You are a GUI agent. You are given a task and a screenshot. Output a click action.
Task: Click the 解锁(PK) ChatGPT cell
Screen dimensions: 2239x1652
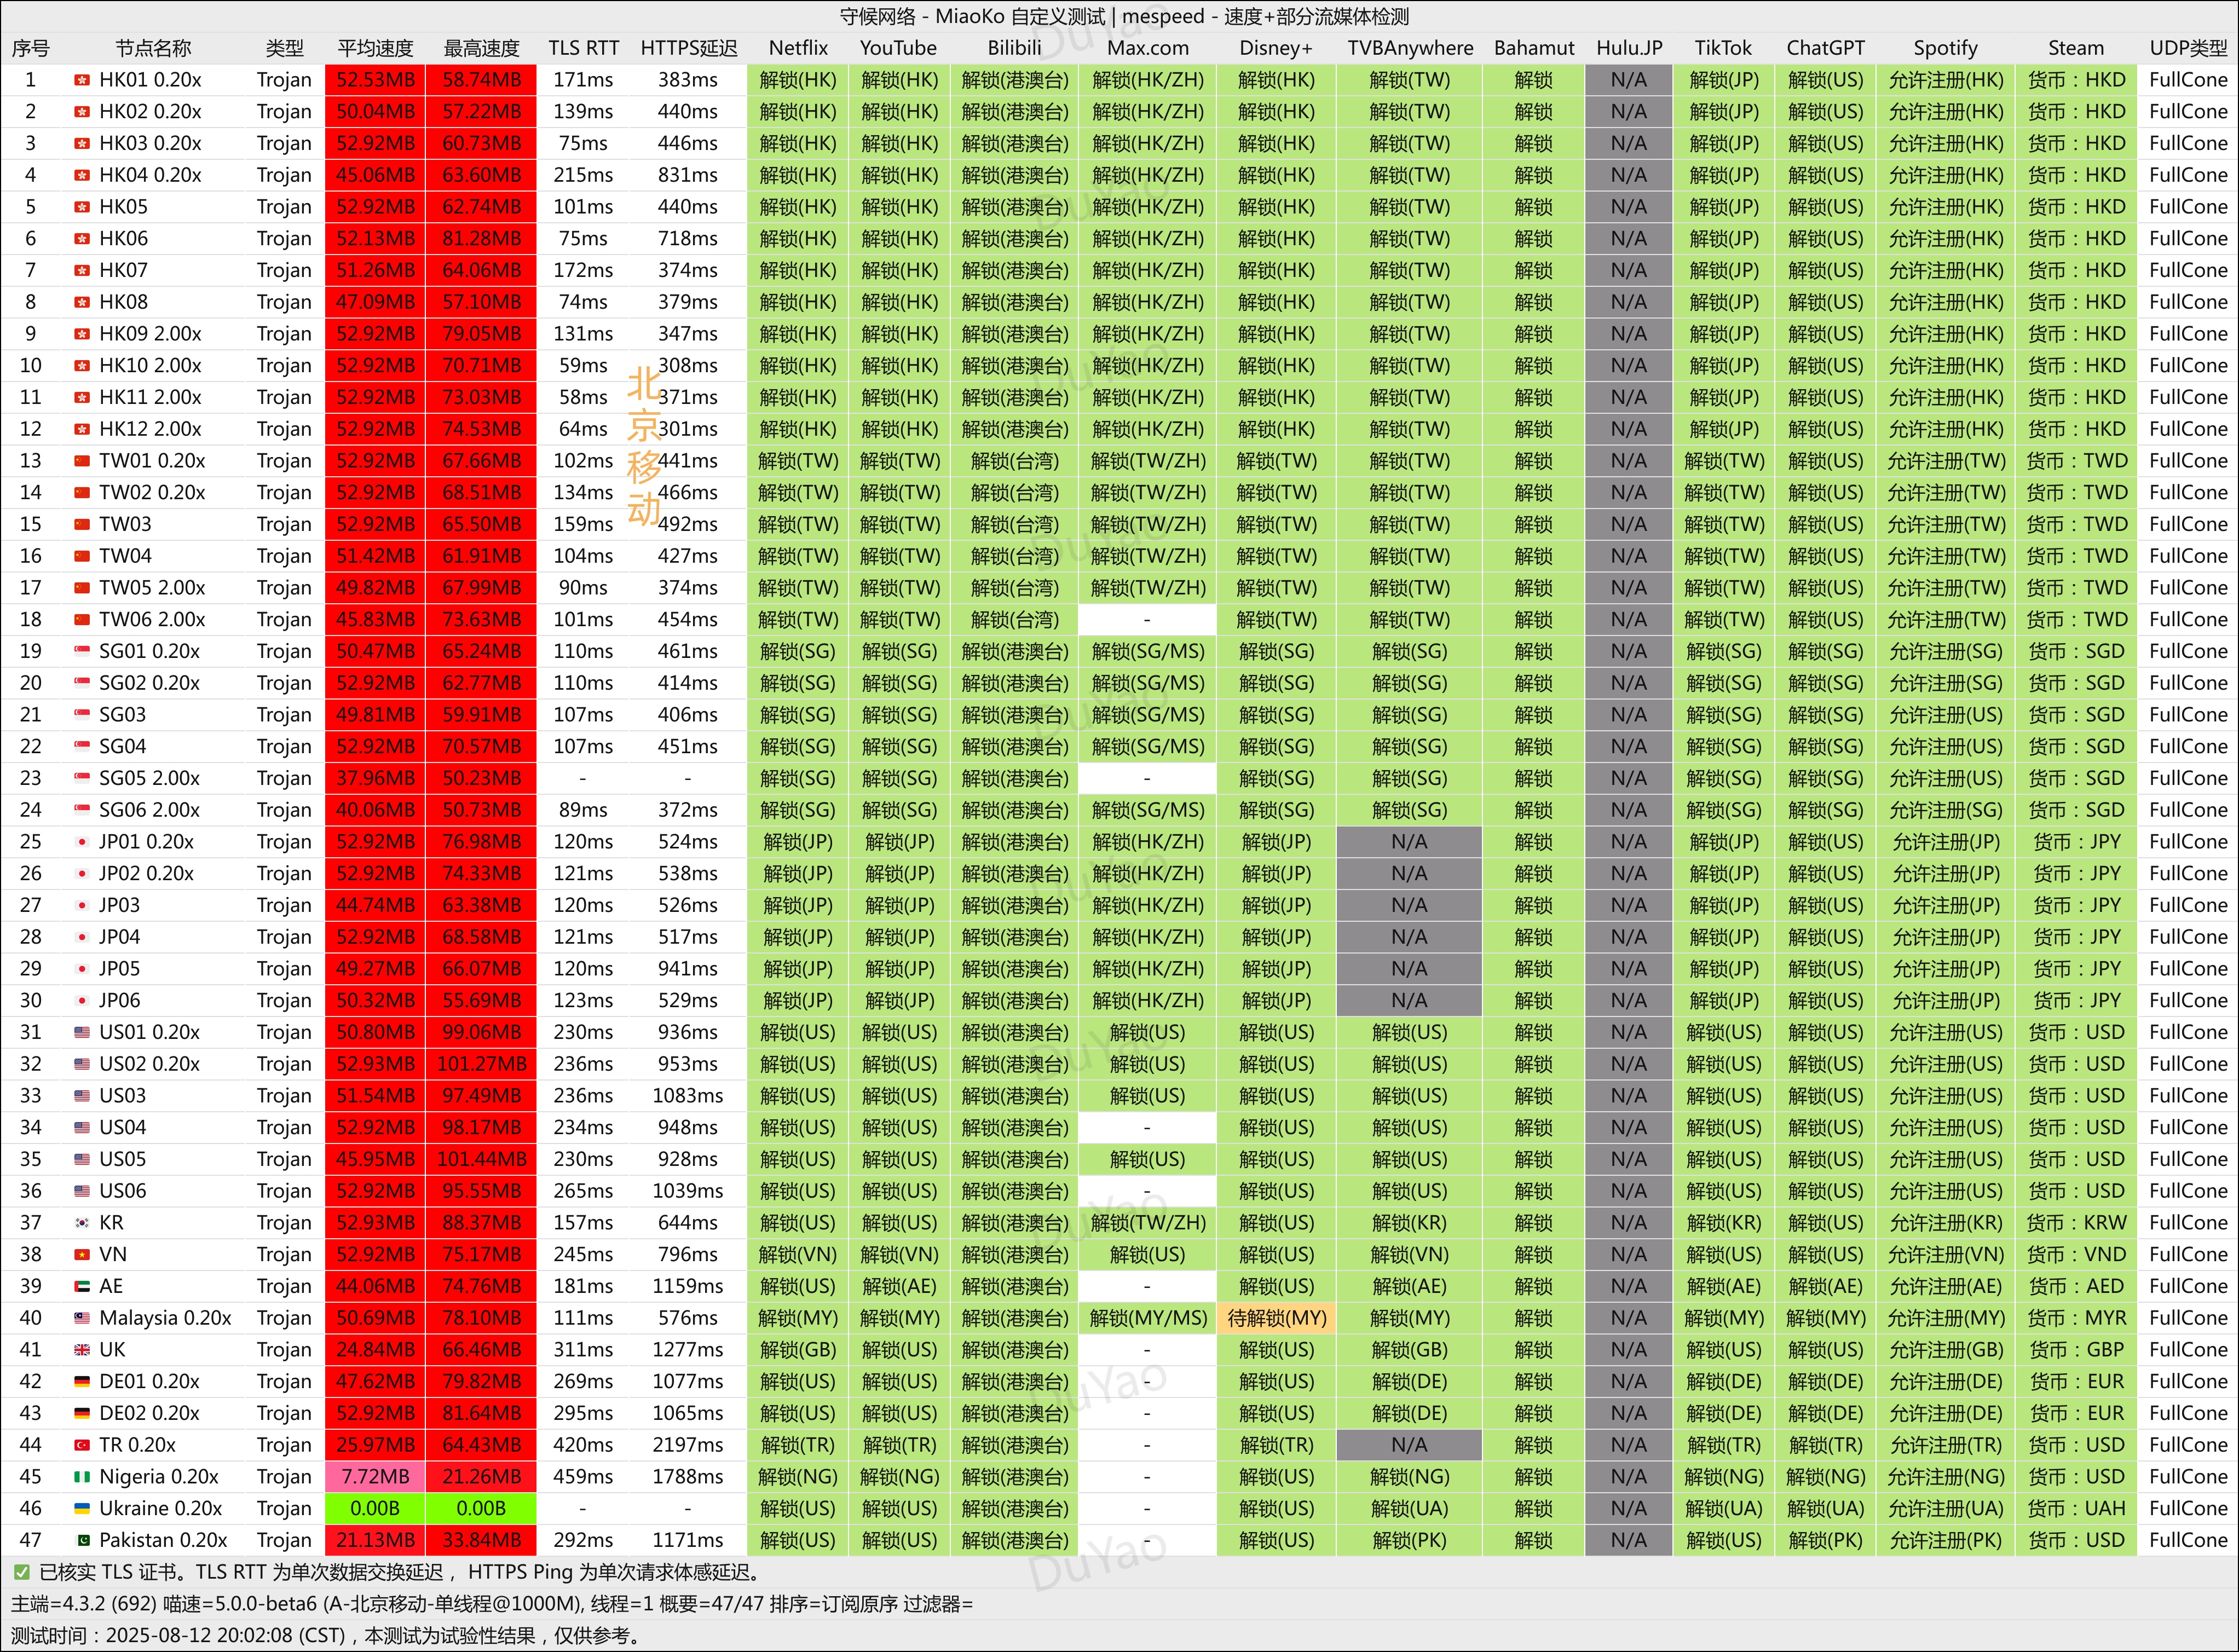pyautogui.click(x=1826, y=1540)
